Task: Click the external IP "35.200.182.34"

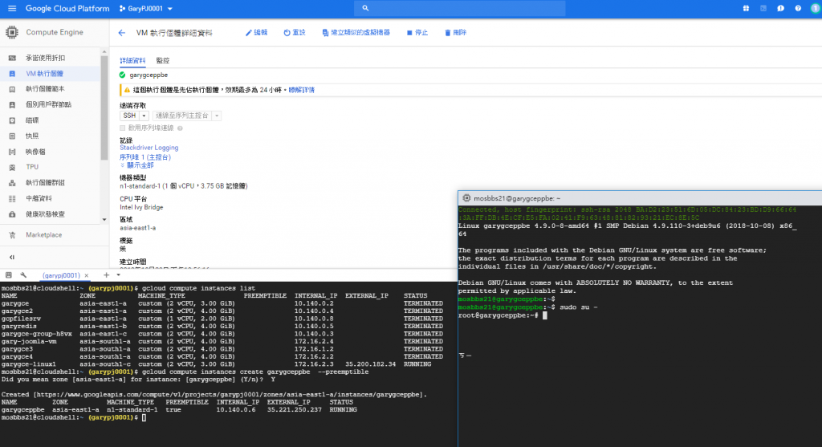Action: (x=370, y=364)
